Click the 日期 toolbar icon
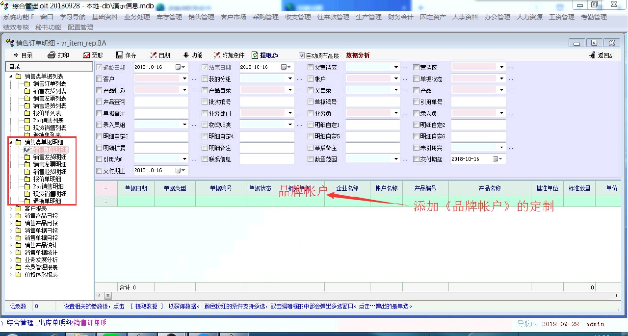 tap(154, 55)
